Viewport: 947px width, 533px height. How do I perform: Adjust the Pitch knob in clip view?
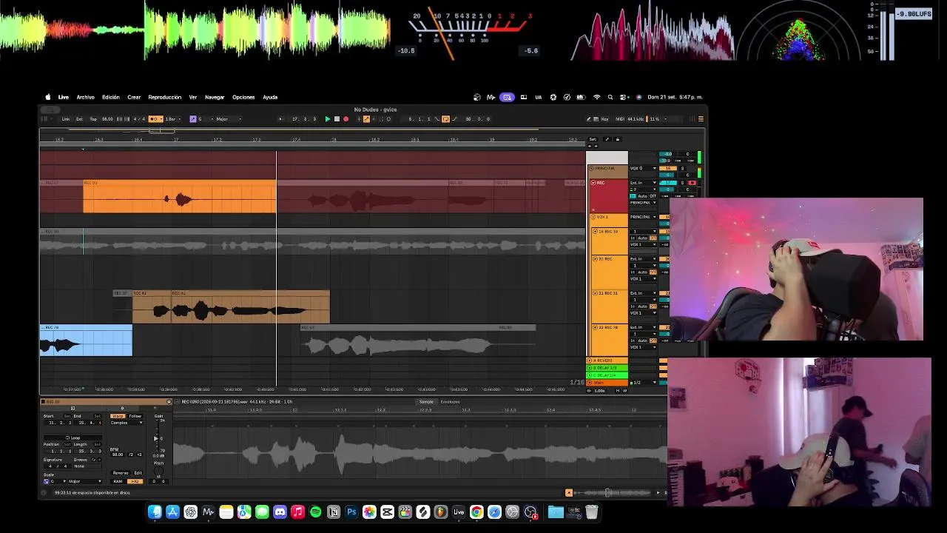158,470
